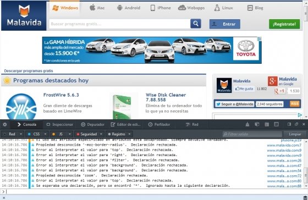Dock developer tools to the side
The height and width of the screenshot is (200, 308).
[x=289, y=124]
